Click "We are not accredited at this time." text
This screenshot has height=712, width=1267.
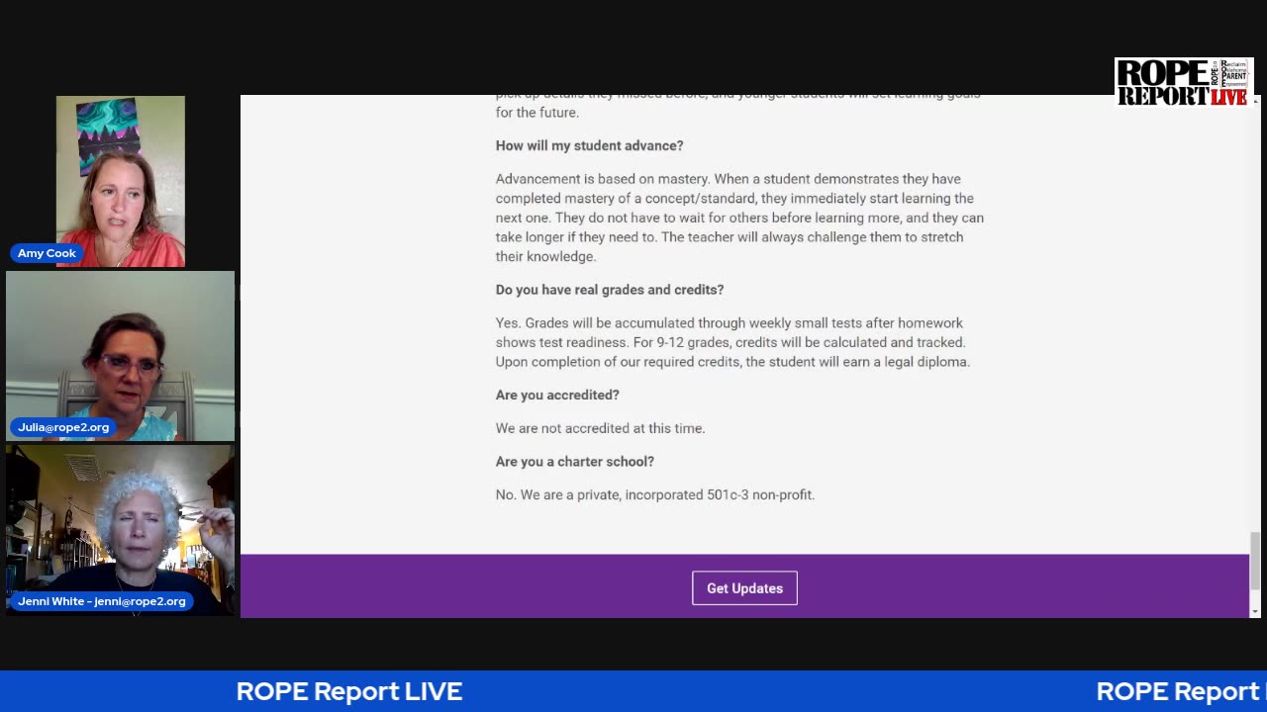[601, 428]
